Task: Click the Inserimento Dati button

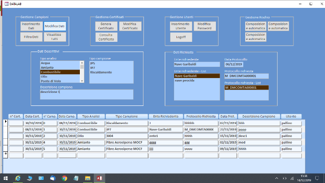Action: pyautogui.click(x=31, y=26)
